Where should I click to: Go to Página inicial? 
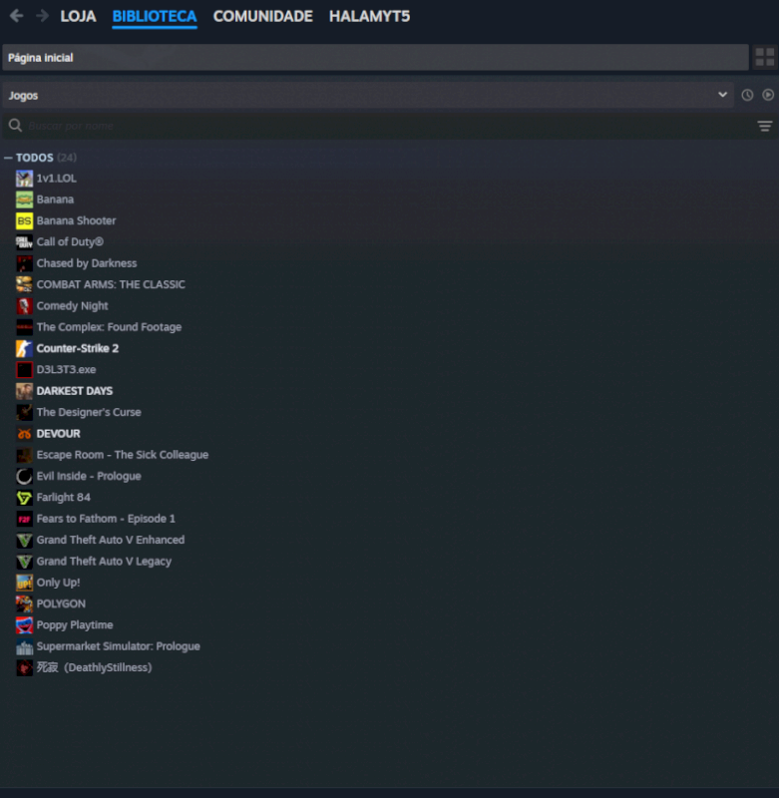pos(375,57)
